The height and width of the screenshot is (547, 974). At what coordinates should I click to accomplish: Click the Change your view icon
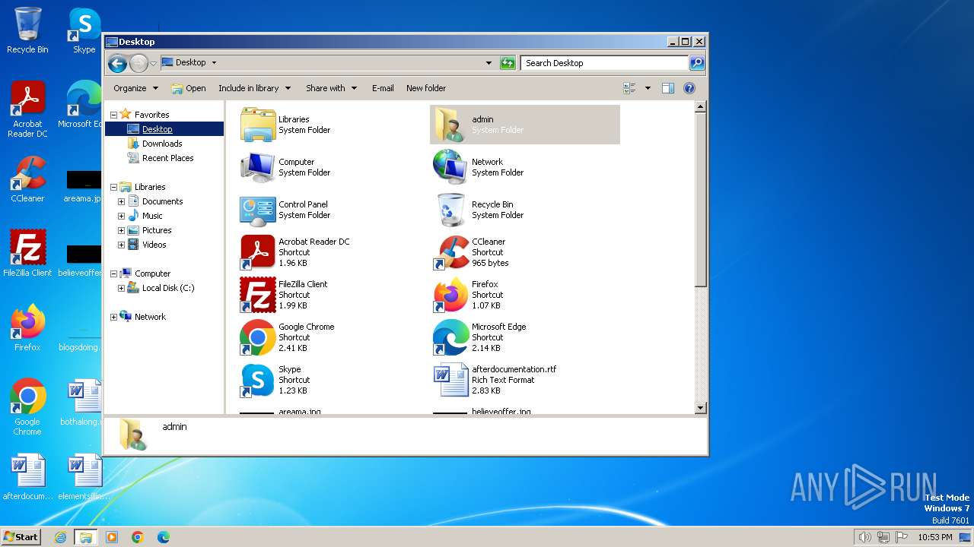point(629,88)
